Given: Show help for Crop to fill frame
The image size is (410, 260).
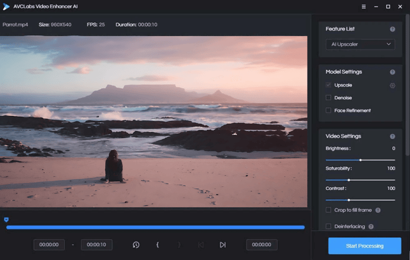Looking at the screenshot, I should click(378, 210).
